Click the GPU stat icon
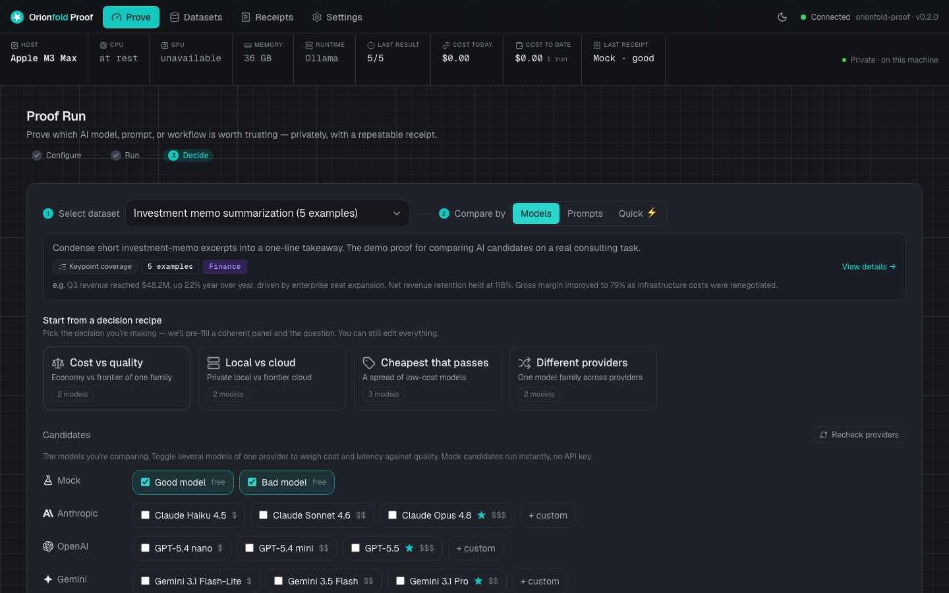The height and width of the screenshot is (593, 949). pyautogui.click(x=165, y=45)
